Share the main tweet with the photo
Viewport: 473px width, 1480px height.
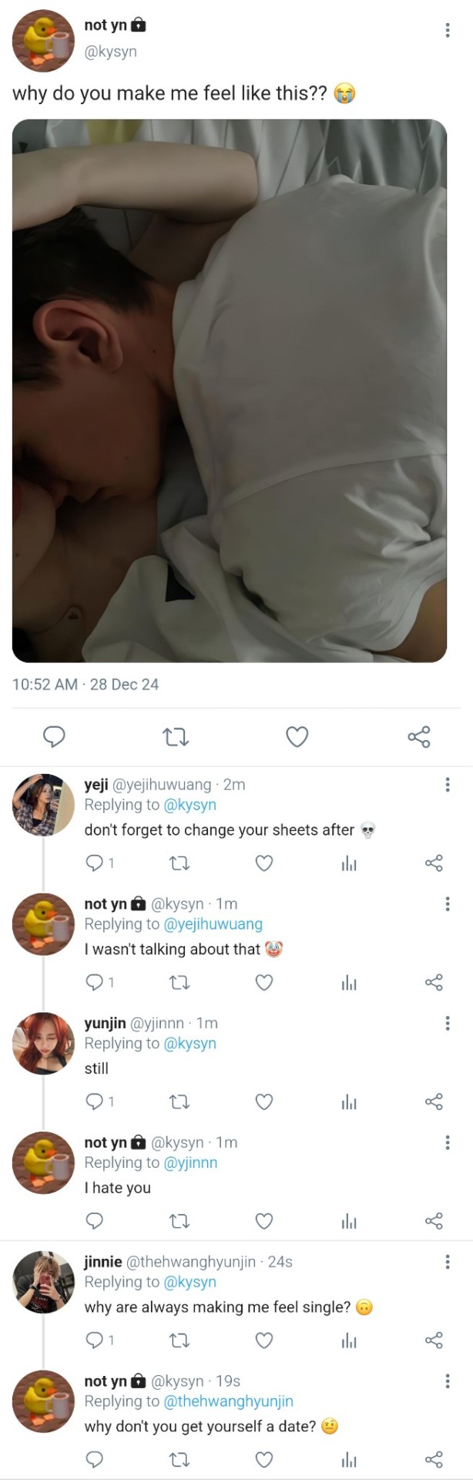tap(419, 737)
